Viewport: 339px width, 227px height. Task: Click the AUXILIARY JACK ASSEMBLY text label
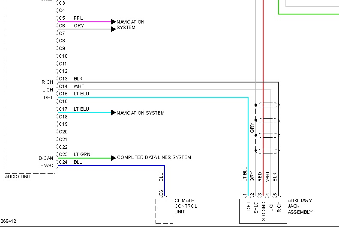[x=300, y=206]
